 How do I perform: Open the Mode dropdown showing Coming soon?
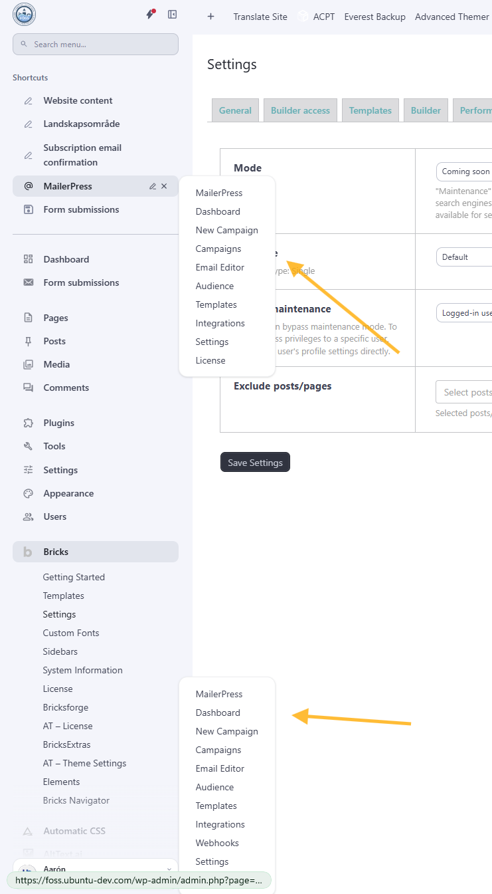pos(464,171)
